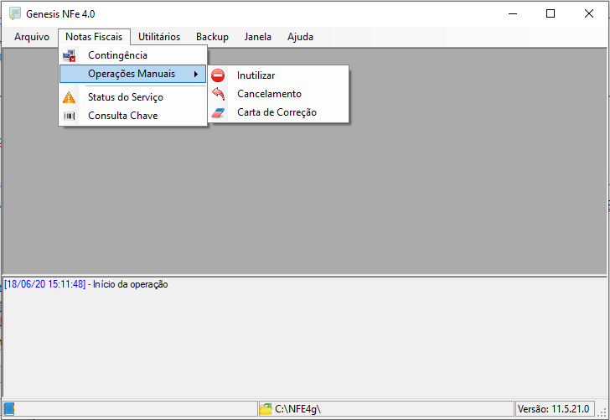Screen dimensions: 610x420
Task: Expand Operações Manuais submenu arrow
Action: 196,74
